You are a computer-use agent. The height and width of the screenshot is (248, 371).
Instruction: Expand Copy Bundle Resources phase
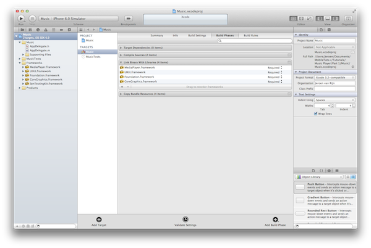121,94
